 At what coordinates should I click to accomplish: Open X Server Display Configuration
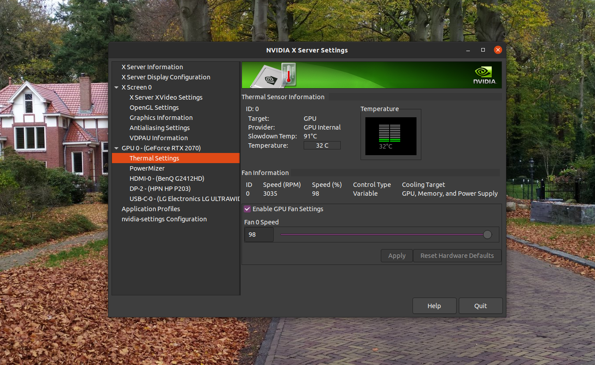tap(166, 77)
